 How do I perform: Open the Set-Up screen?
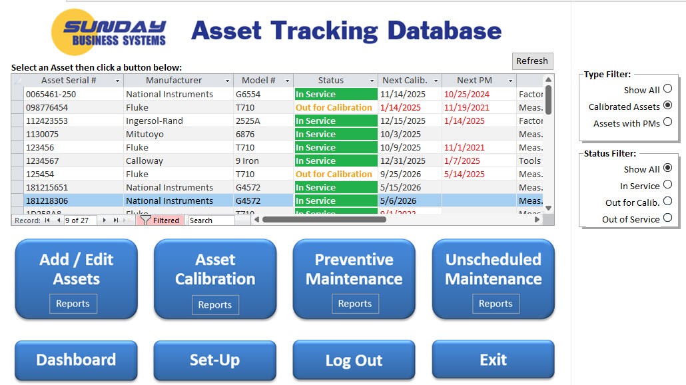coord(214,360)
